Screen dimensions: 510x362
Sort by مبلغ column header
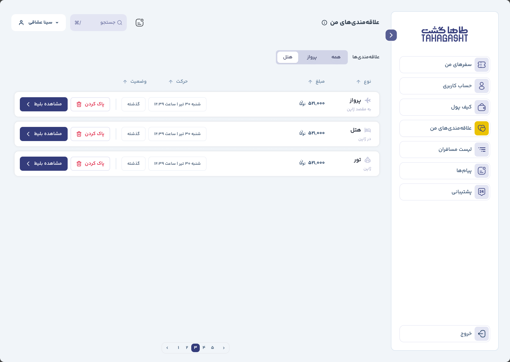click(316, 82)
